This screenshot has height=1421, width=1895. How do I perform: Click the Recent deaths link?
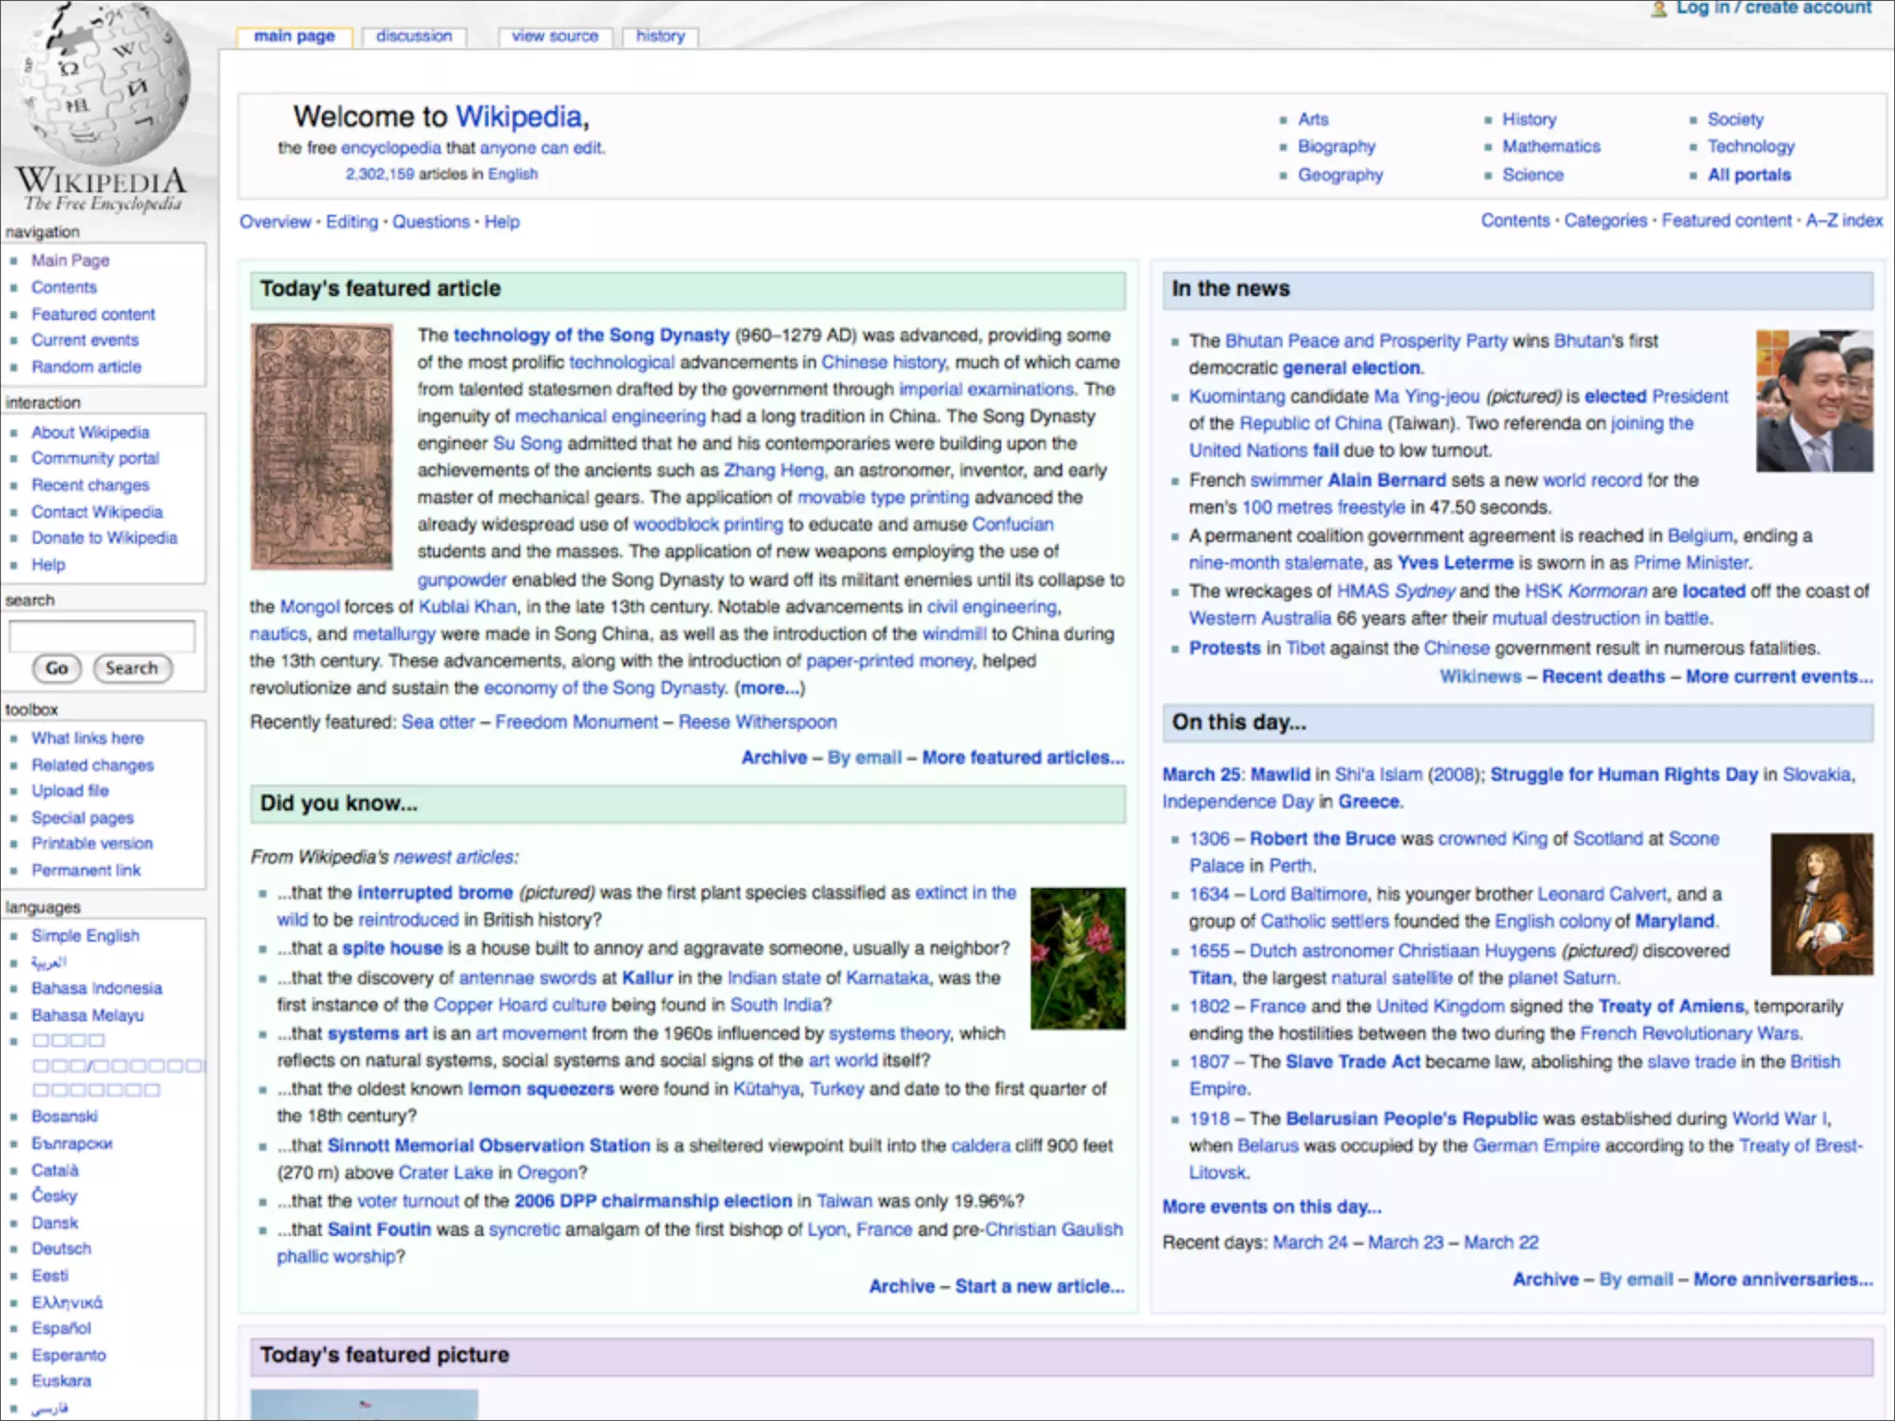coord(1603,676)
